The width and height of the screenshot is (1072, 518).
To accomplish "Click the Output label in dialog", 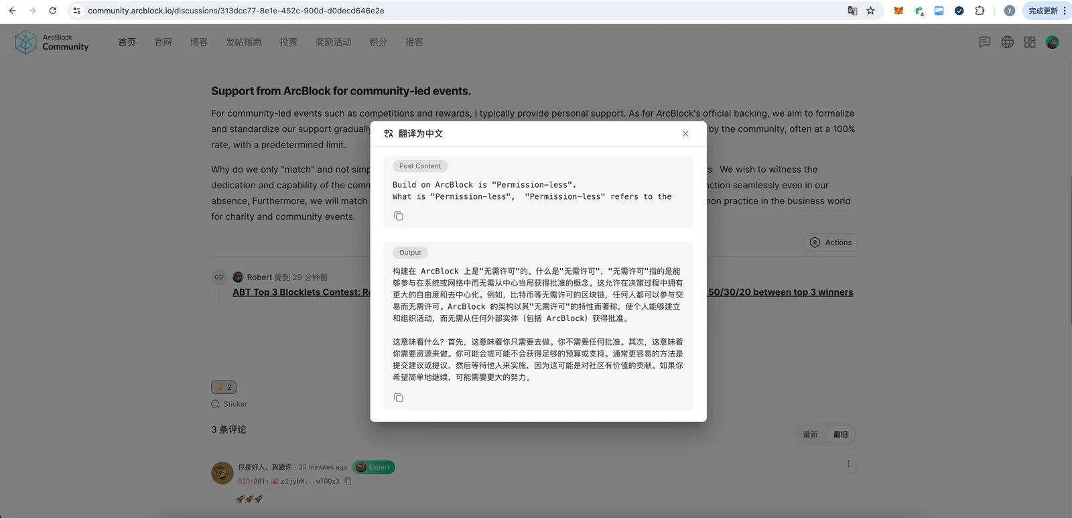I will pos(410,253).
